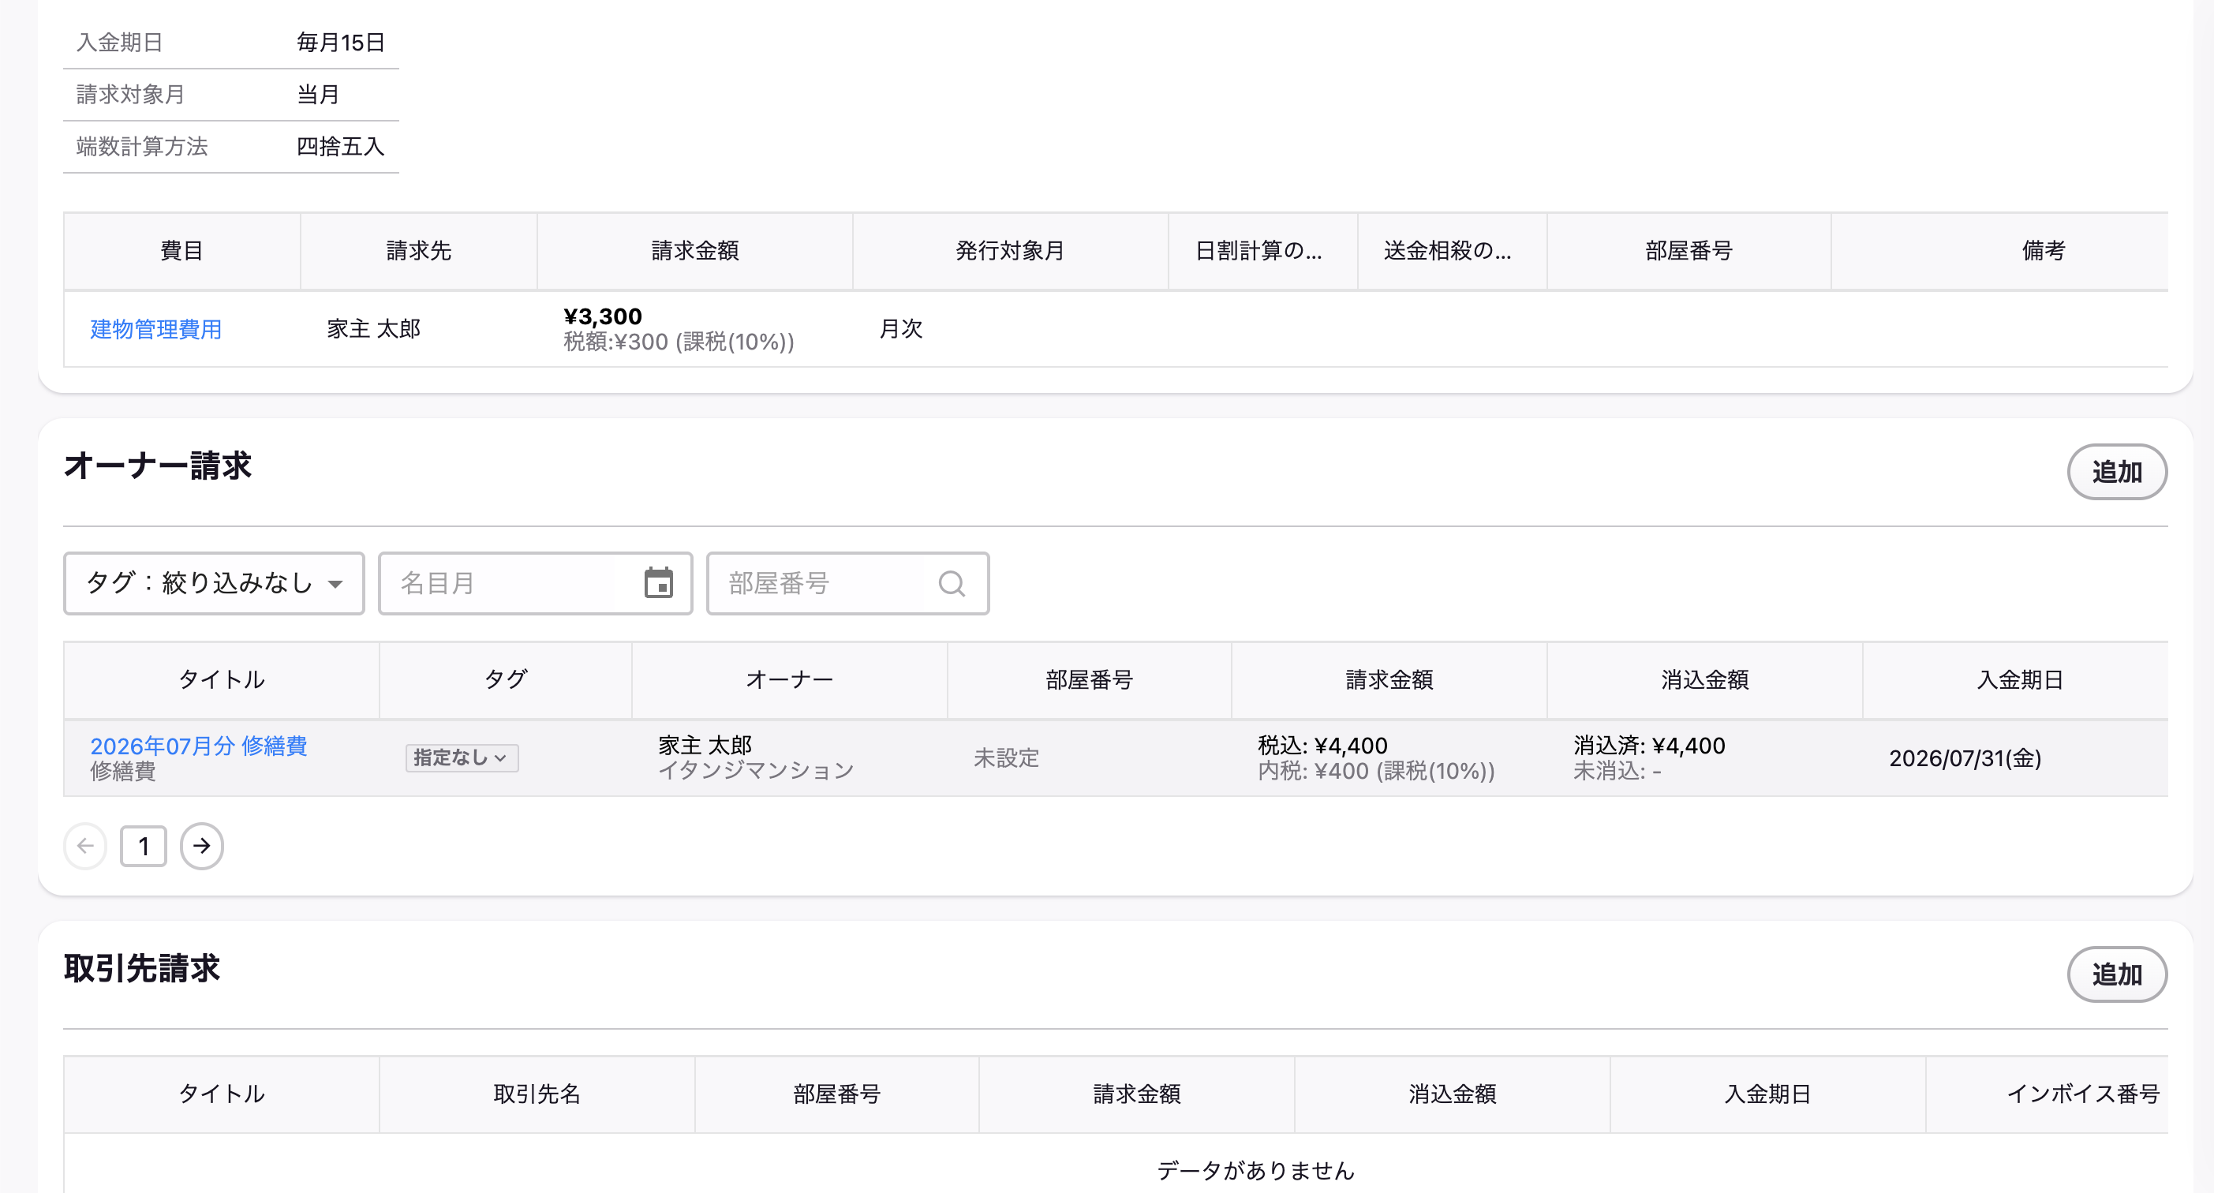Click 請求金額 header in オーナー請求 table
Image resolution: width=2214 pixels, height=1193 pixels.
coord(1389,680)
